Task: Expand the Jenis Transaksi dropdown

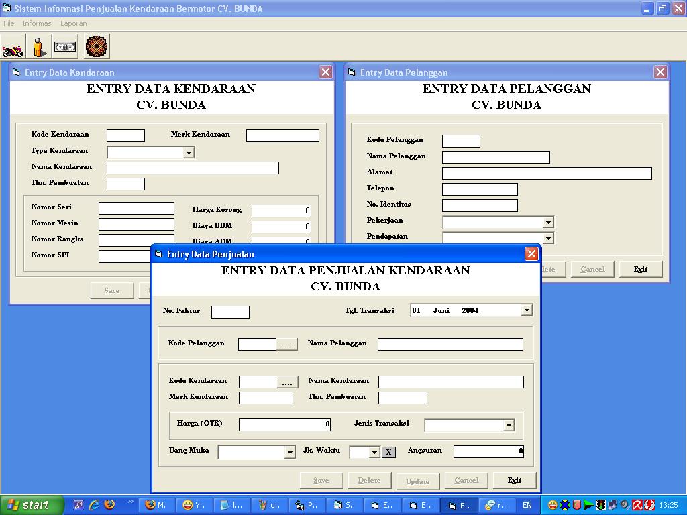Action: tap(508, 425)
